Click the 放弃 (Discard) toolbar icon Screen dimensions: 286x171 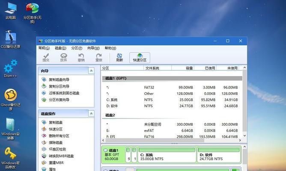point(64,57)
